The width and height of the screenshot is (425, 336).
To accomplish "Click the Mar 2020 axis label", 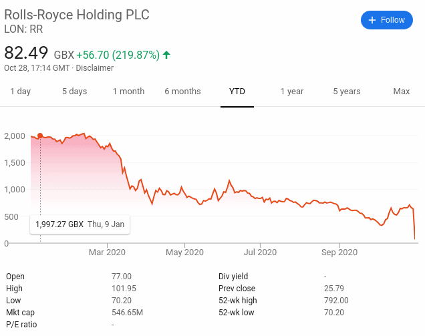I will point(107,253).
